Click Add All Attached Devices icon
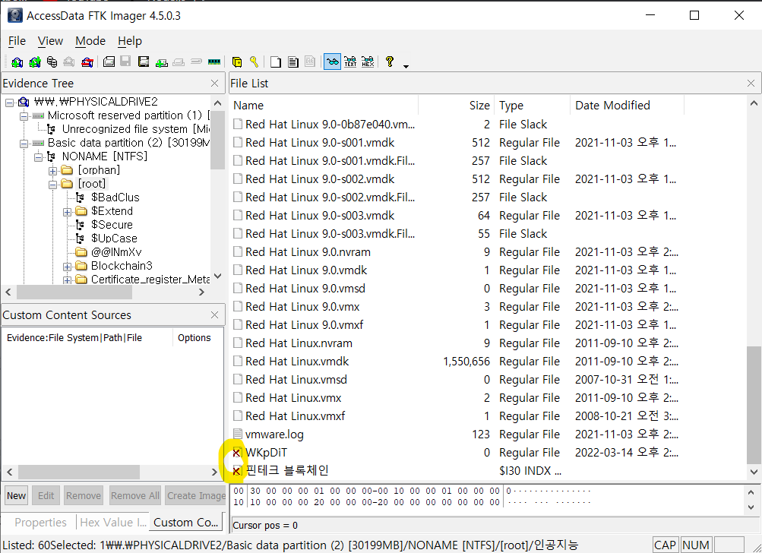This screenshot has height=553, width=762. (35, 62)
